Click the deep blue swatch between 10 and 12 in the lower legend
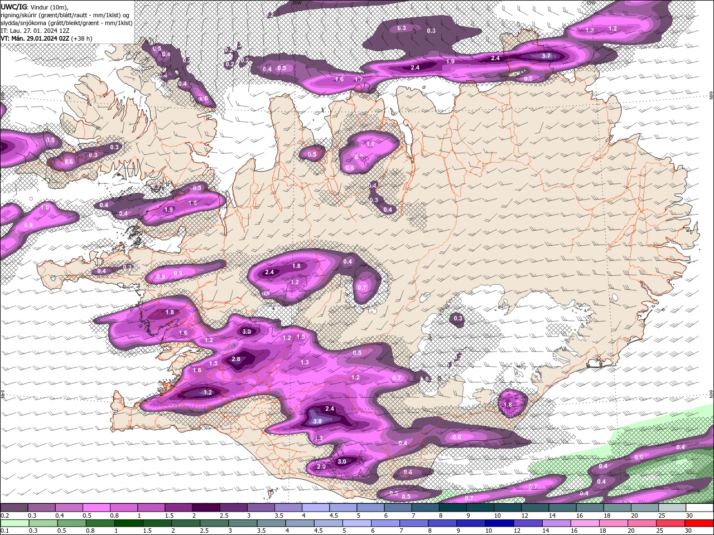 [x=499, y=523]
